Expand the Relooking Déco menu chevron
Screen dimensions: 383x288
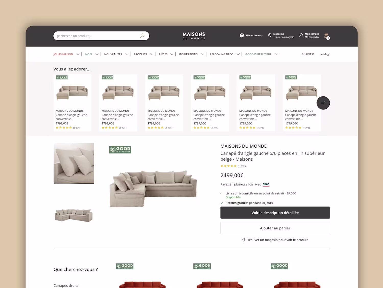[x=238, y=54]
